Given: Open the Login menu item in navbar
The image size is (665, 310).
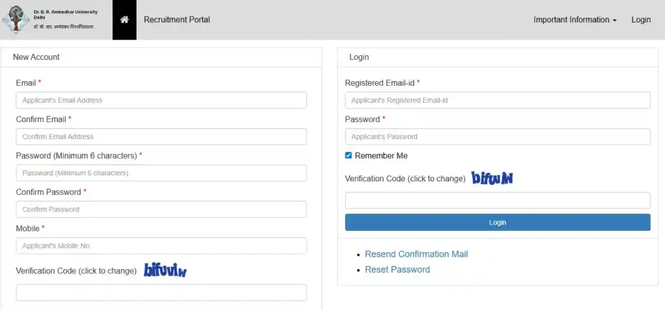Looking at the screenshot, I should (x=640, y=19).
